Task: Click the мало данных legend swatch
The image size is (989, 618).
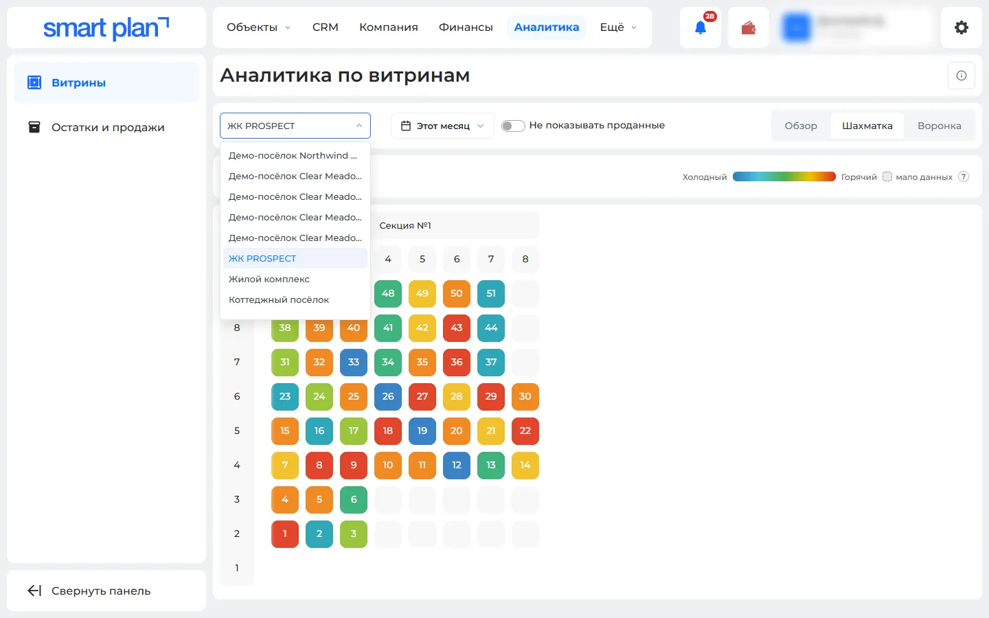Action: coord(887,176)
